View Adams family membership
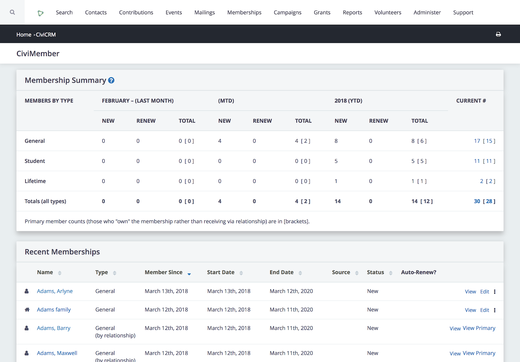Viewport: 520px width, 362px height. click(471, 310)
